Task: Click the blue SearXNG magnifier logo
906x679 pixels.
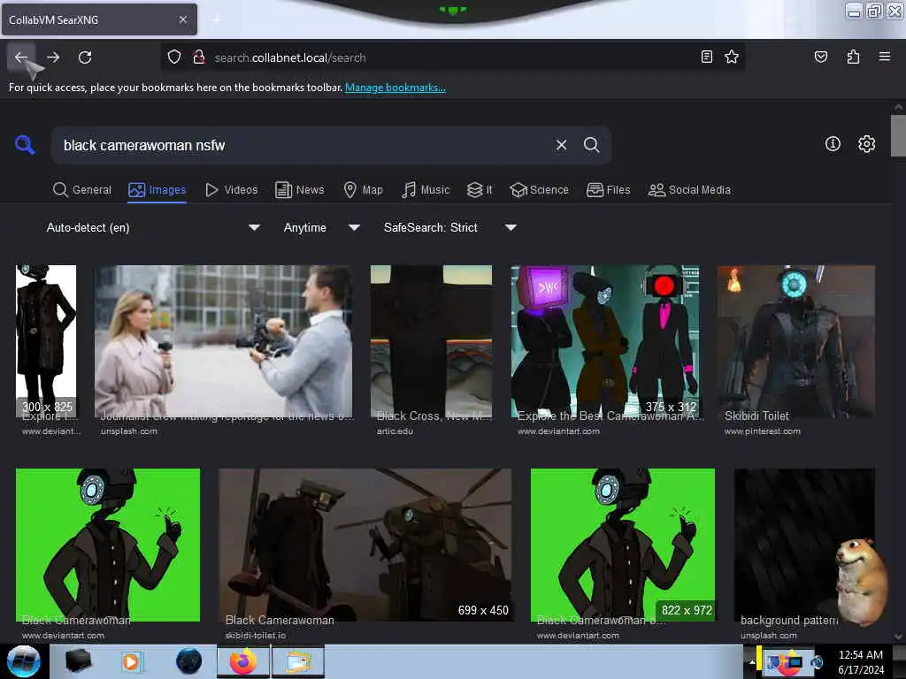Action: point(25,144)
